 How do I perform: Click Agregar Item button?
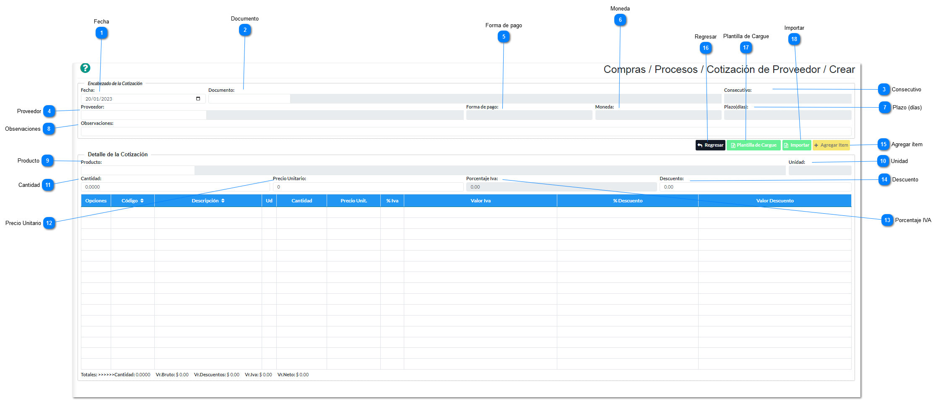pos(831,145)
